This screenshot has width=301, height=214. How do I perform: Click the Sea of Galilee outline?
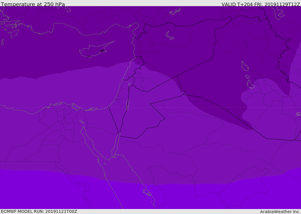(129, 84)
